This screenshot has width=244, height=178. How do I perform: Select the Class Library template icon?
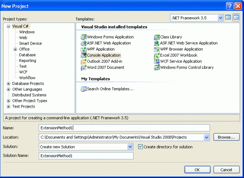157,37
